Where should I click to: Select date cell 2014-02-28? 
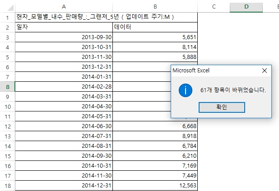coord(64,87)
